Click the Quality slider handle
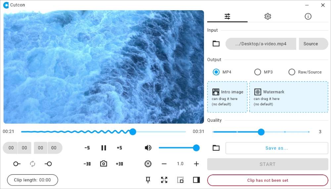 [261, 132]
